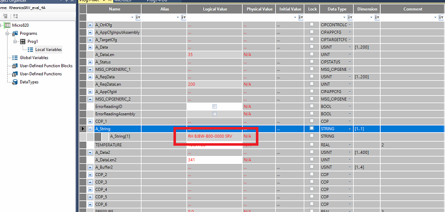Open the Name filter dropdown arrow
The image size is (445, 212).
tap(133, 18)
